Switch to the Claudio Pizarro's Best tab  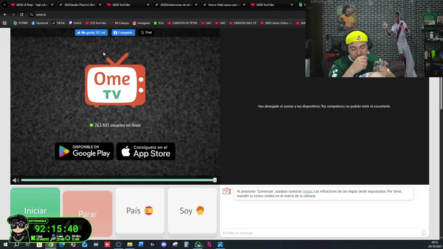coord(80,5)
